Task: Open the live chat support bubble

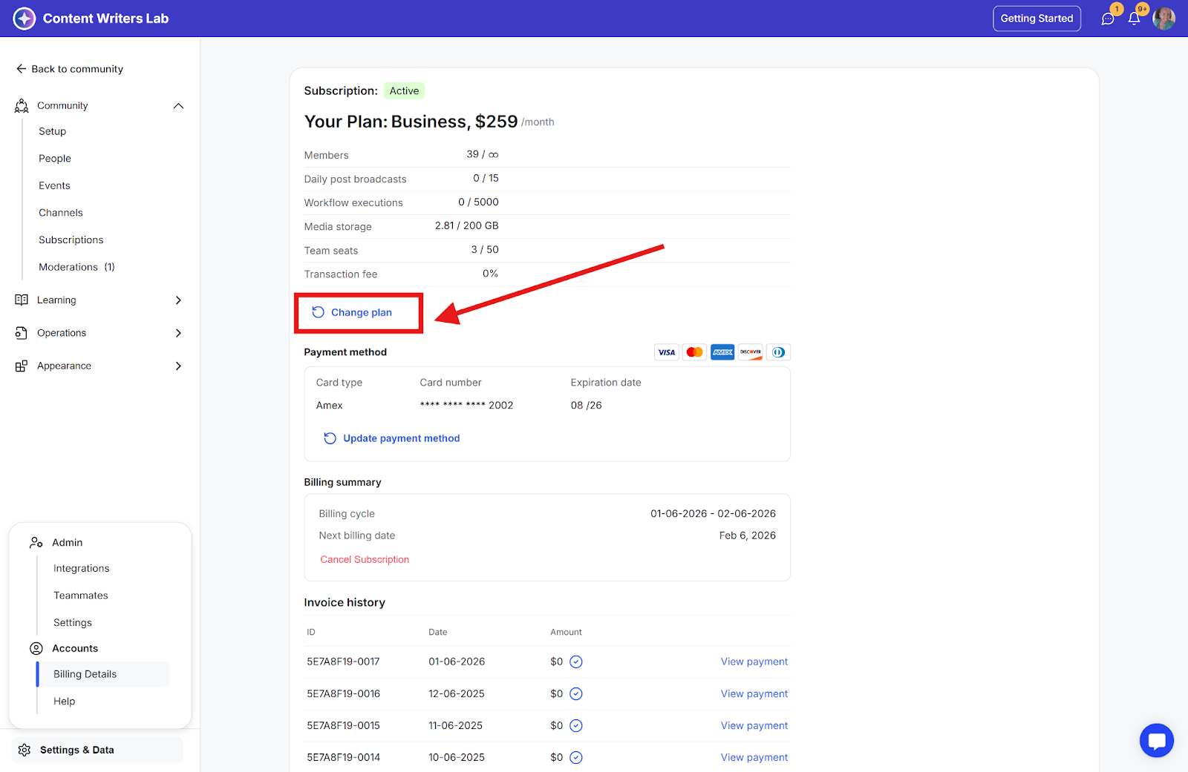Action: (1156, 740)
